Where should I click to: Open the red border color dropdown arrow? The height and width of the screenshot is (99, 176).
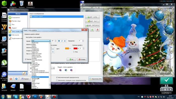[x=78, y=48]
